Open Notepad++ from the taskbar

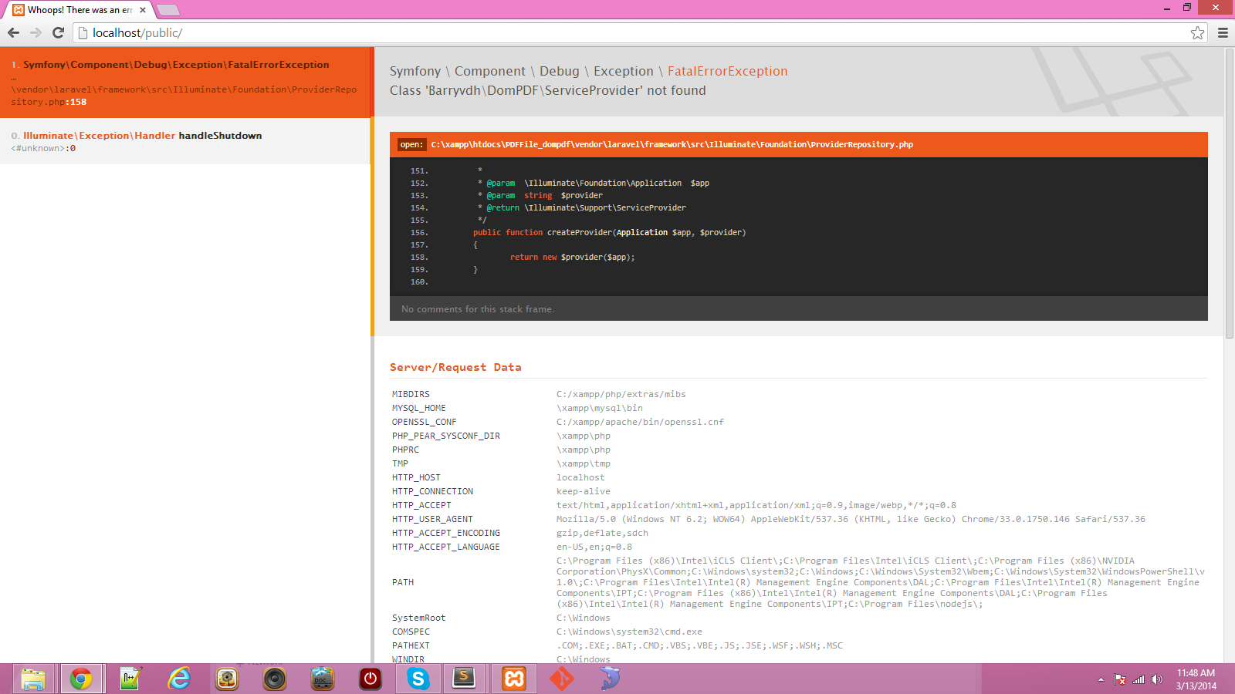[x=130, y=679]
